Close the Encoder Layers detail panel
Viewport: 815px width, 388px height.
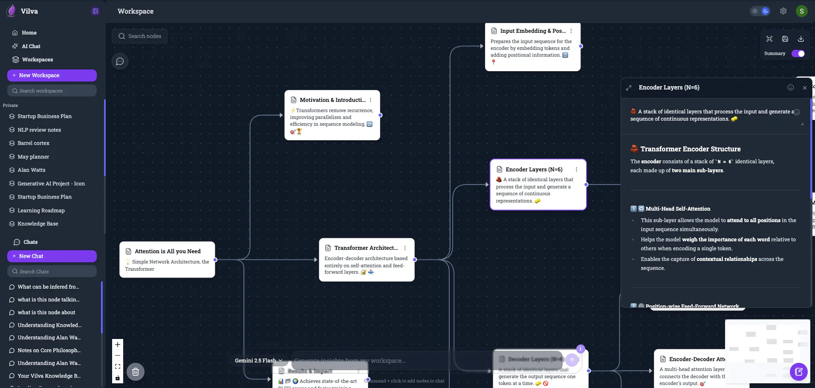click(805, 88)
